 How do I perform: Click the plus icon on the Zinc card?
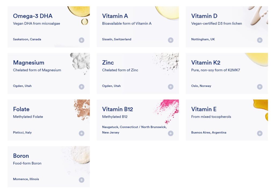(x=171, y=86)
